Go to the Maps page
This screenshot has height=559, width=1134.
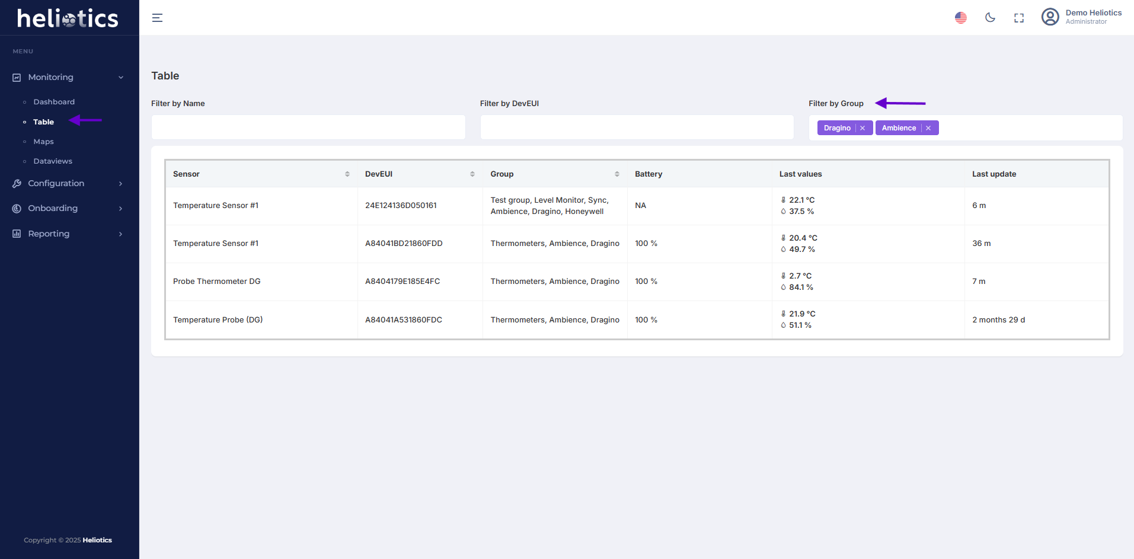(43, 142)
